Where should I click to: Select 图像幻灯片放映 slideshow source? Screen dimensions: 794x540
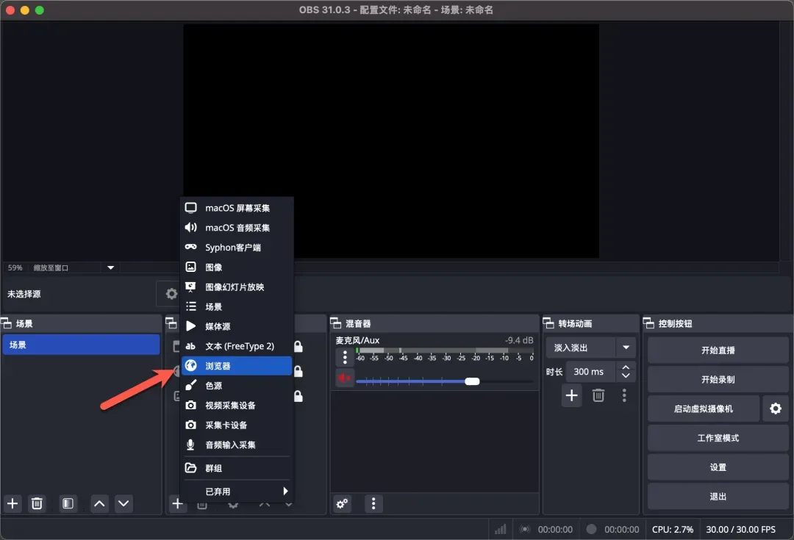[237, 287]
